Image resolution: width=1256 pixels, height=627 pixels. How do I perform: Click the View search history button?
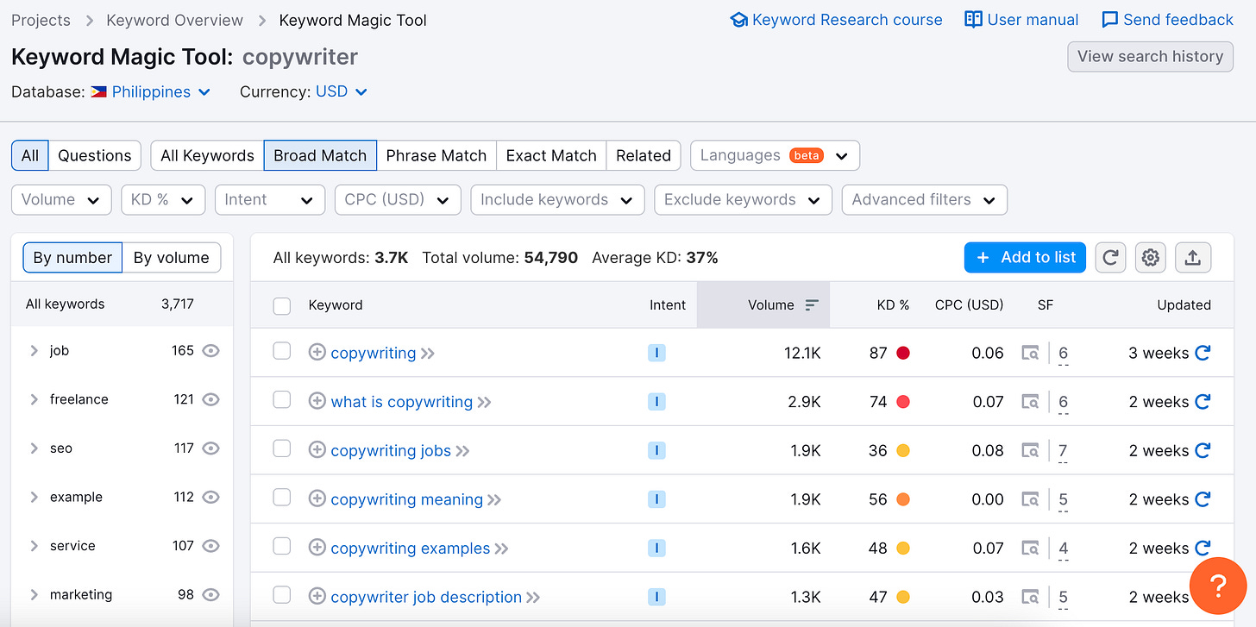tap(1150, 56)
